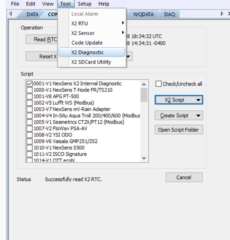Open the Create Script dropdown
This screenshot has height=240, width=230.
pyautogui.click(x=179, y=116)
